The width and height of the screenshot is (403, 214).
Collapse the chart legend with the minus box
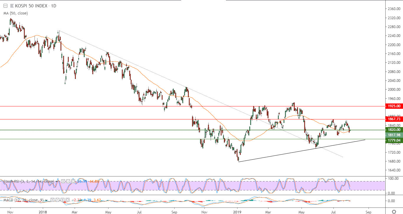pyautogui.click(x=5, y=6)
